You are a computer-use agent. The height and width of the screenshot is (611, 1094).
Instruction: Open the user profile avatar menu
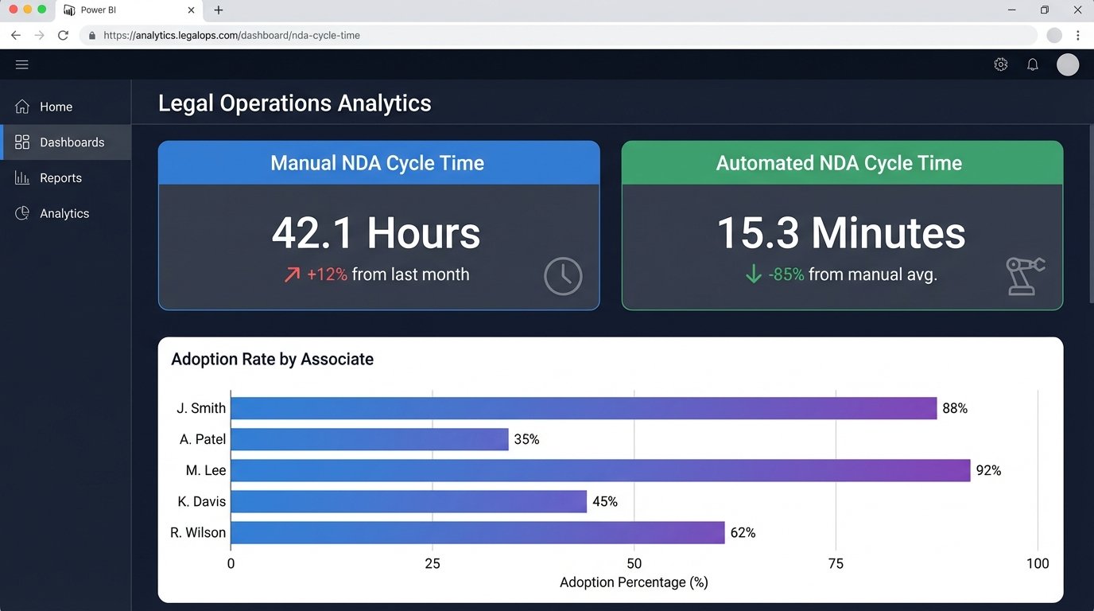pyautogui.click(x=1068, y=64)
